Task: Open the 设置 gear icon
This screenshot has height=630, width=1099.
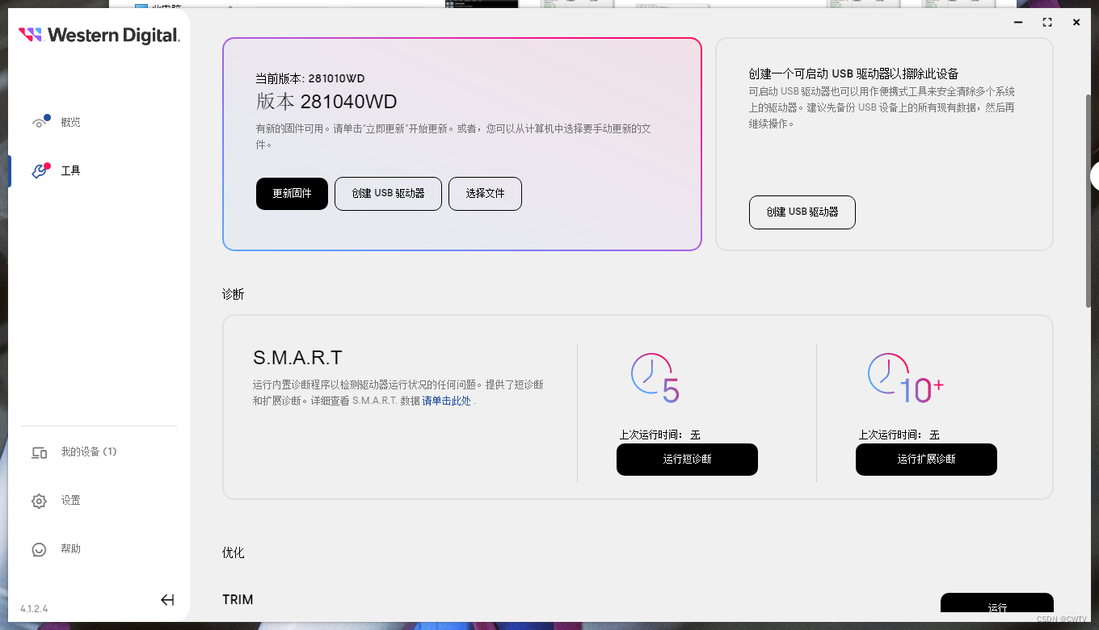Action: 39,501
